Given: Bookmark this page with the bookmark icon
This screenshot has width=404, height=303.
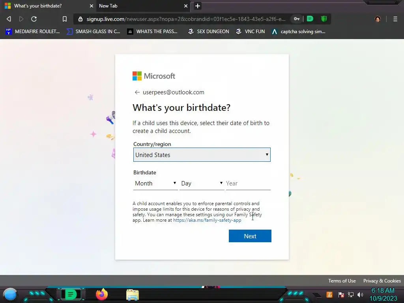Looking at the screenshot, I should coord(64,19).
